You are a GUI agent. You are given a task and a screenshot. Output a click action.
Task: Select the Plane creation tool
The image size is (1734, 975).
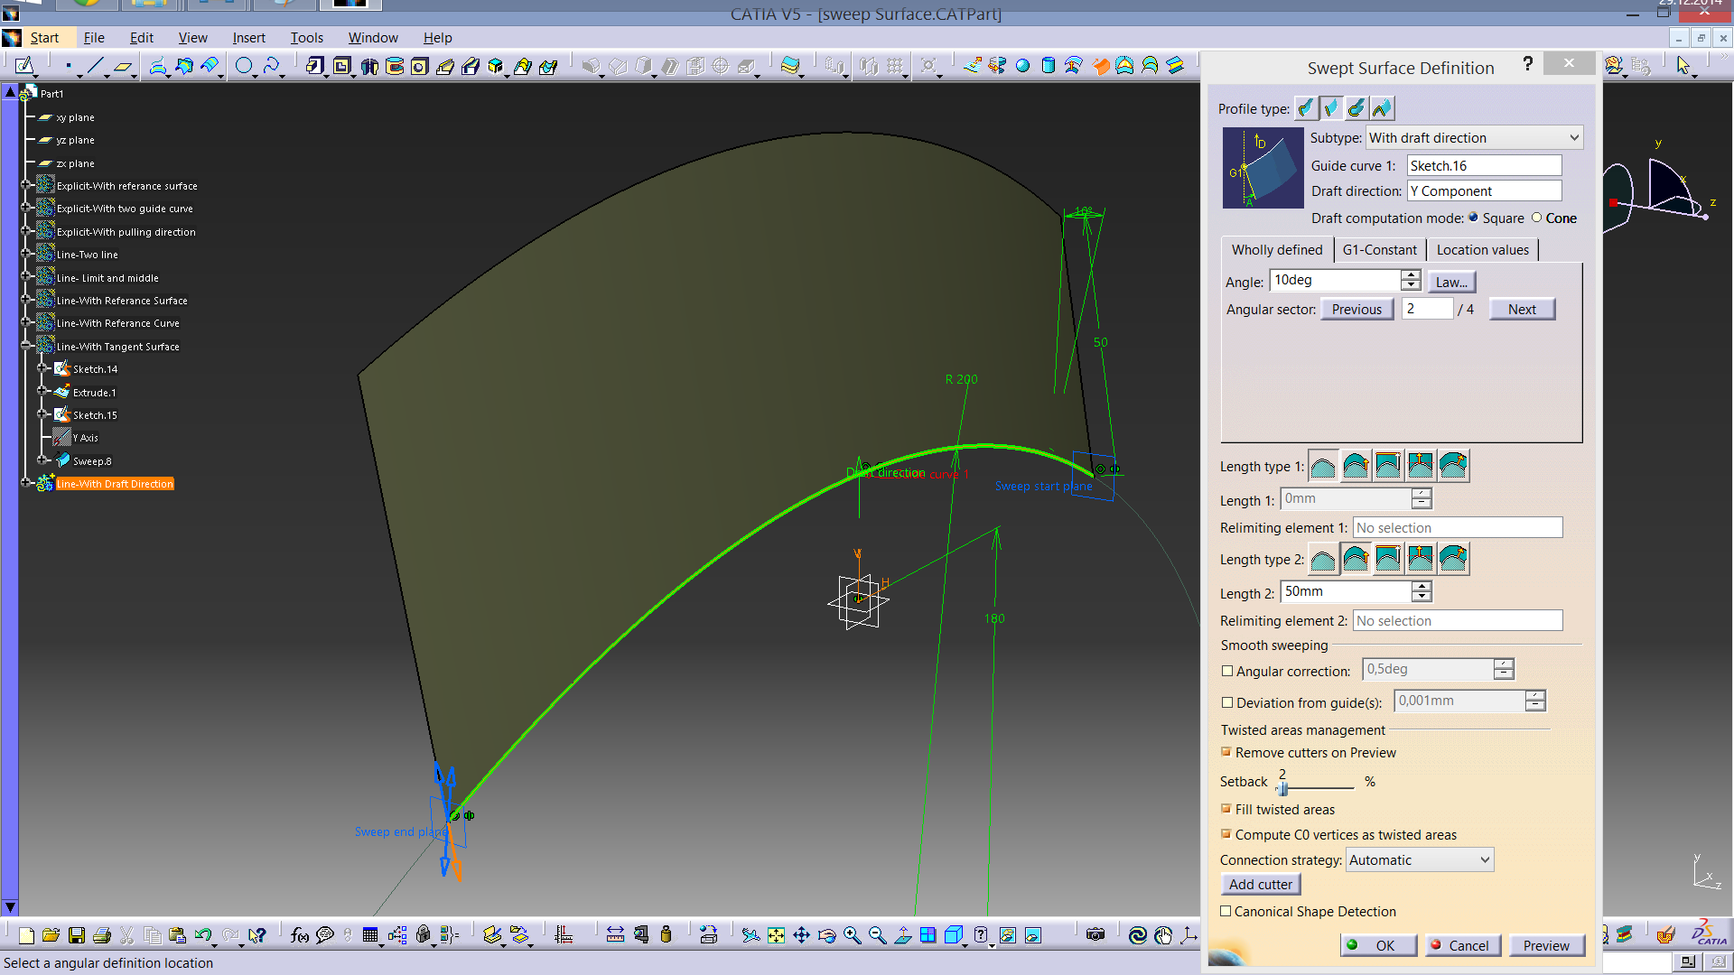(122, 66)
